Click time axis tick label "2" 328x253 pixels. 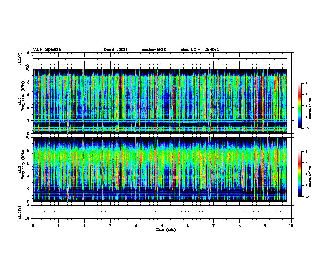[x=84, y=225]
